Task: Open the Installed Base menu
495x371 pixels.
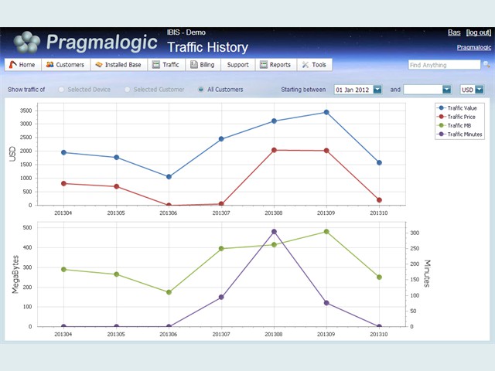Action: [118, 65]
